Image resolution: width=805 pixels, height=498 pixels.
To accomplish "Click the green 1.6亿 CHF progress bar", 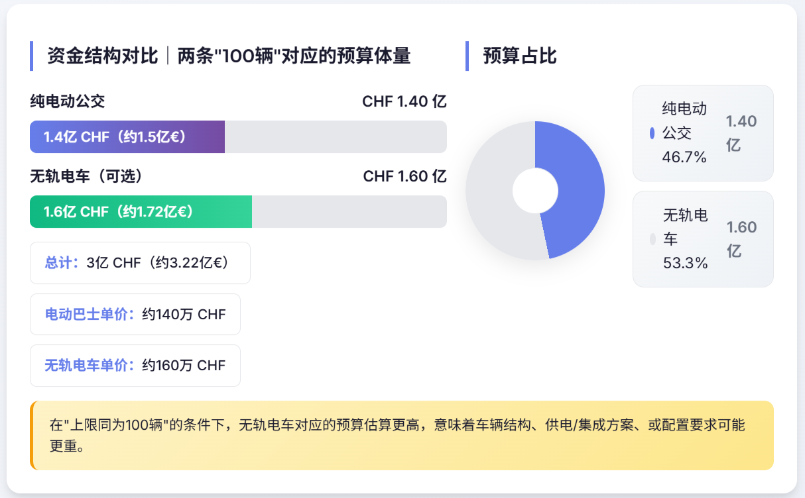I will click(x=141, y=212).
